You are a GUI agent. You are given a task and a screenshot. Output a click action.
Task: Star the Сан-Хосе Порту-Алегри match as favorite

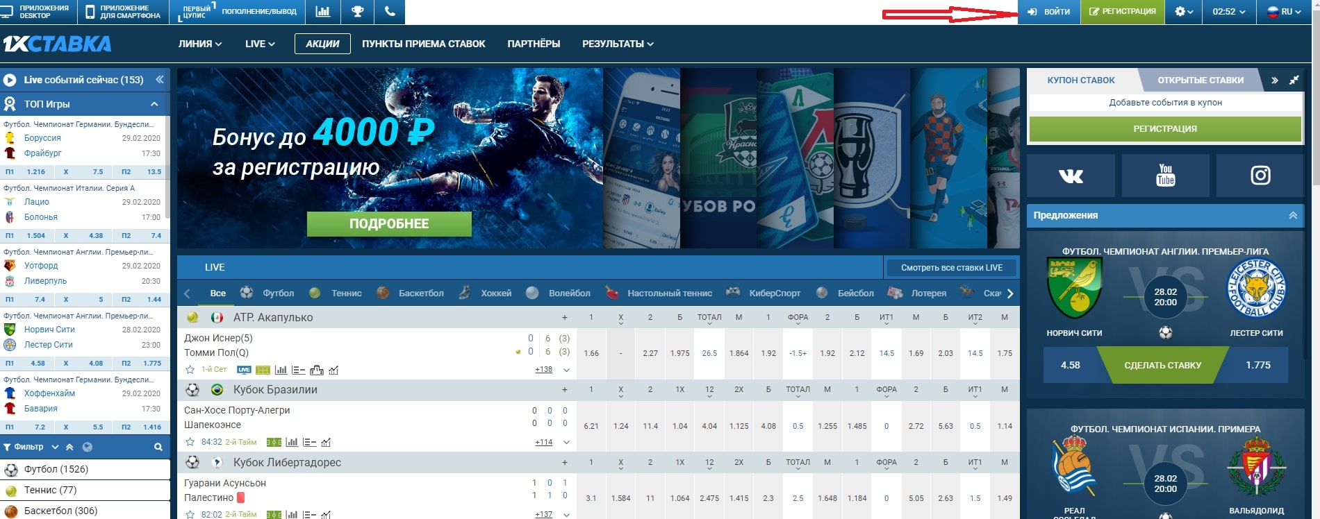tap(190, 442)
